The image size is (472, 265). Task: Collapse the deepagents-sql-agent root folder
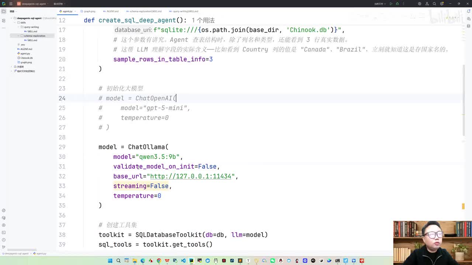11,18
